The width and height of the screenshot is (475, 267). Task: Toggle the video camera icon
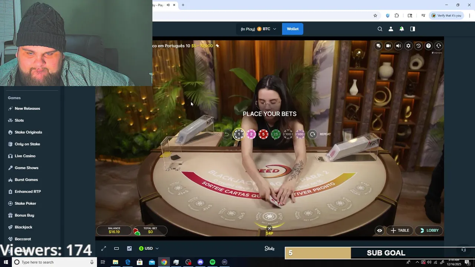388,46
